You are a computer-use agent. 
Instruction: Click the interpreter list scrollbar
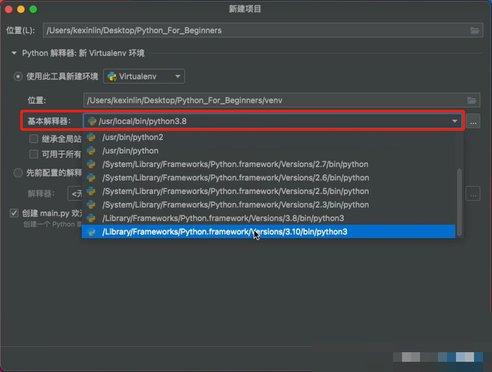pyautogui.click(x=460, y=202)
